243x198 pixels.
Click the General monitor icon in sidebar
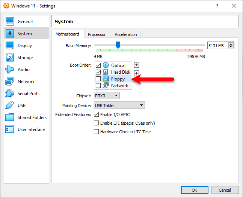click(10, 21)
